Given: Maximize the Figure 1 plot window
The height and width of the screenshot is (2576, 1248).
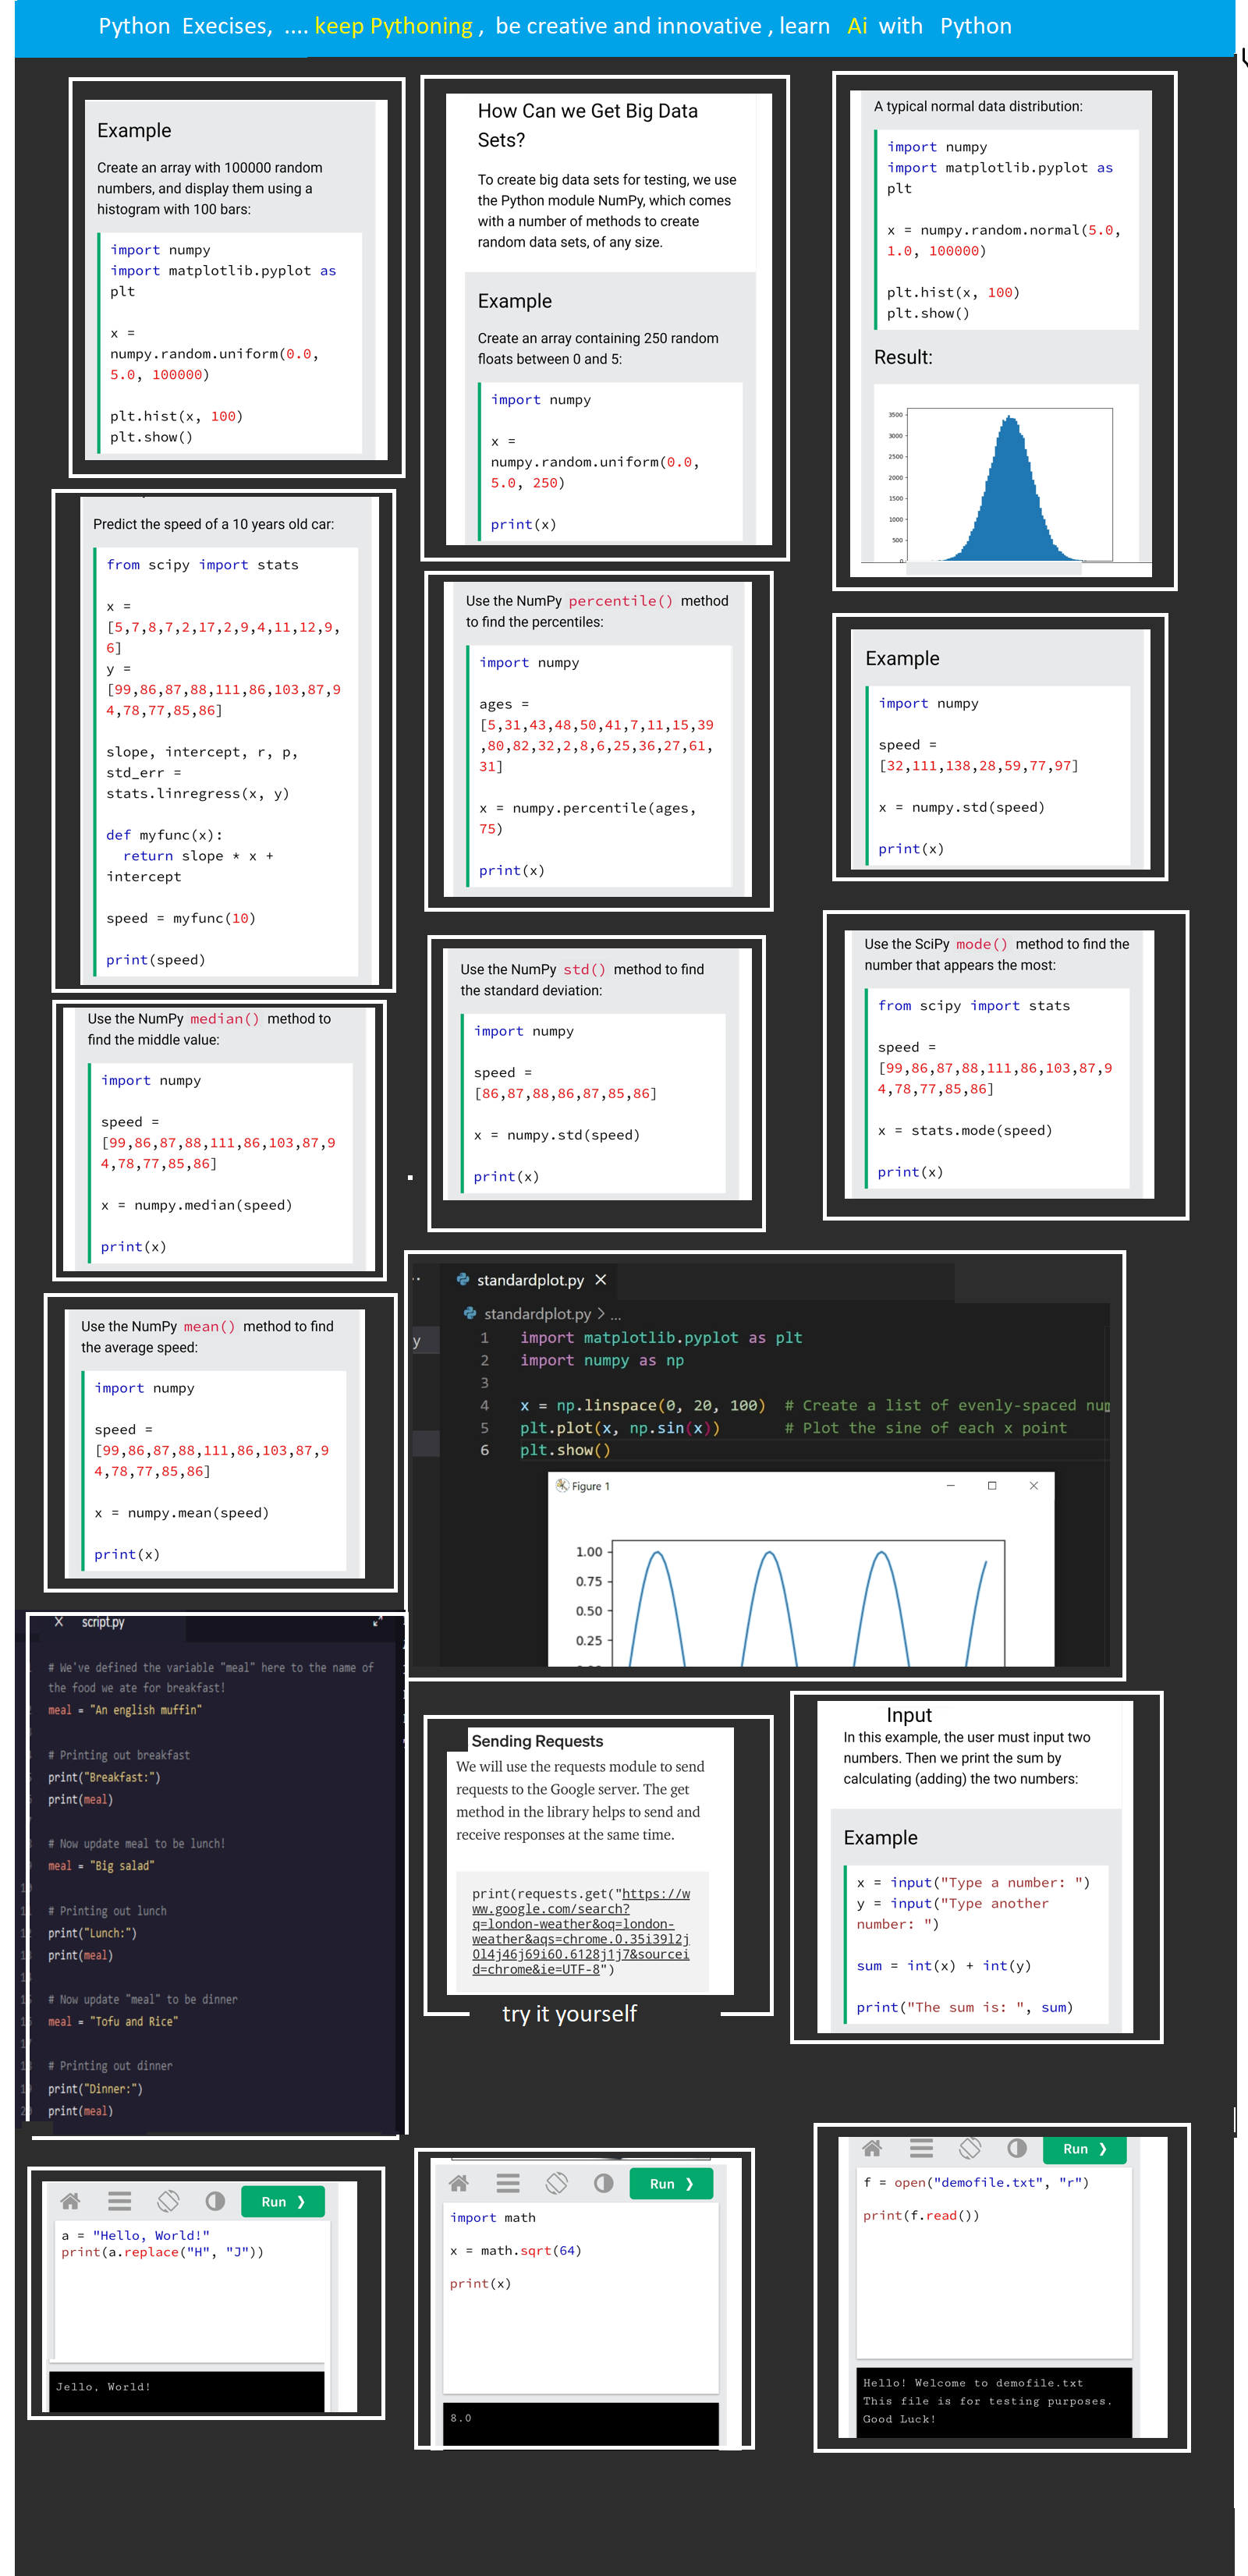Looking at the screenshot, I should pyautogui.click(x=992, y=1486).
